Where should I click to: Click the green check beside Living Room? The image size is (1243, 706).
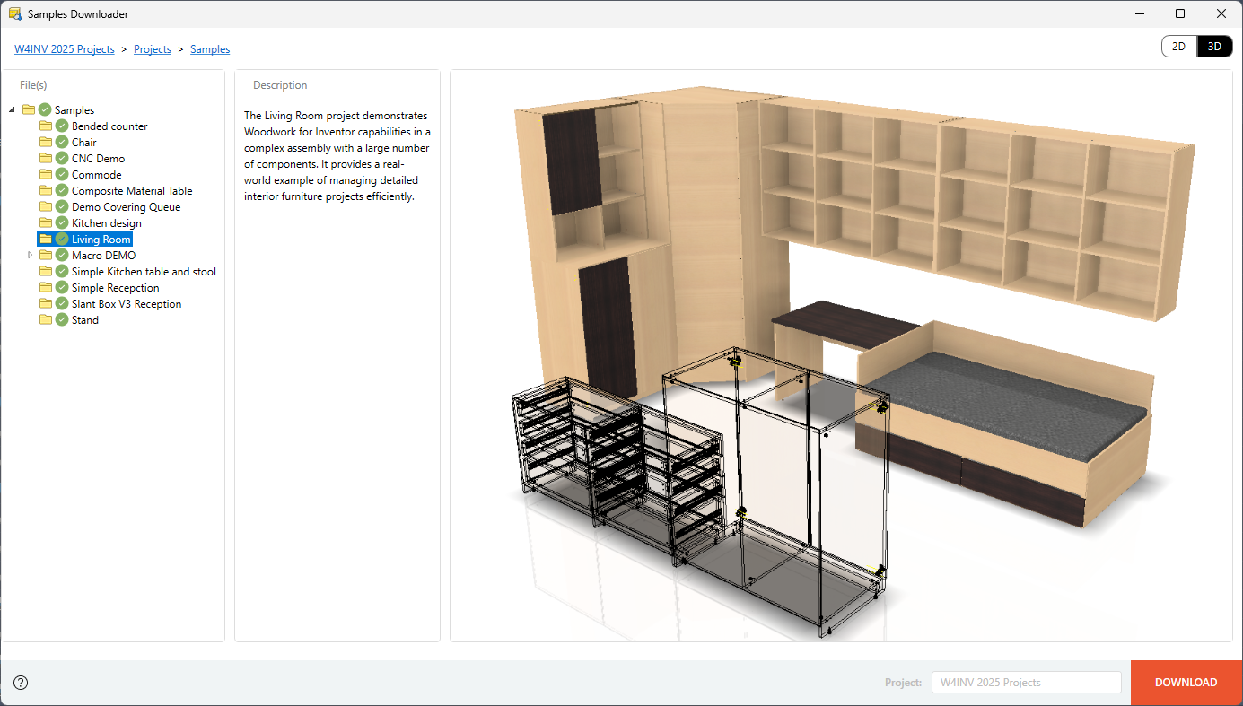click(62, 240)
